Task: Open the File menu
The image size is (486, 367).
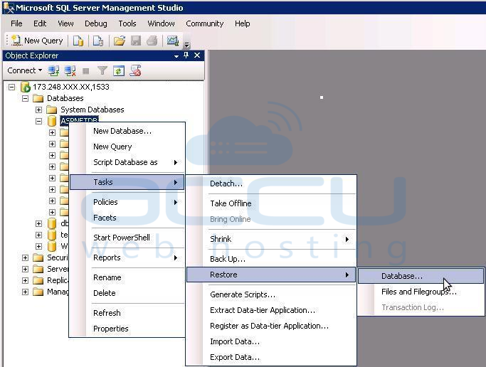Action: point(16,23)
